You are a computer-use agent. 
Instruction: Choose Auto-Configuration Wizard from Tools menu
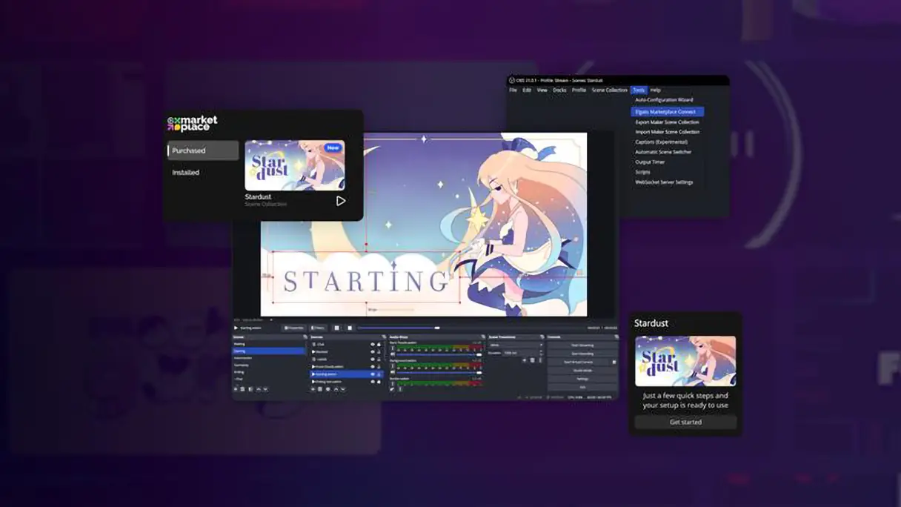pyautogui.click(x=664, y=100)
